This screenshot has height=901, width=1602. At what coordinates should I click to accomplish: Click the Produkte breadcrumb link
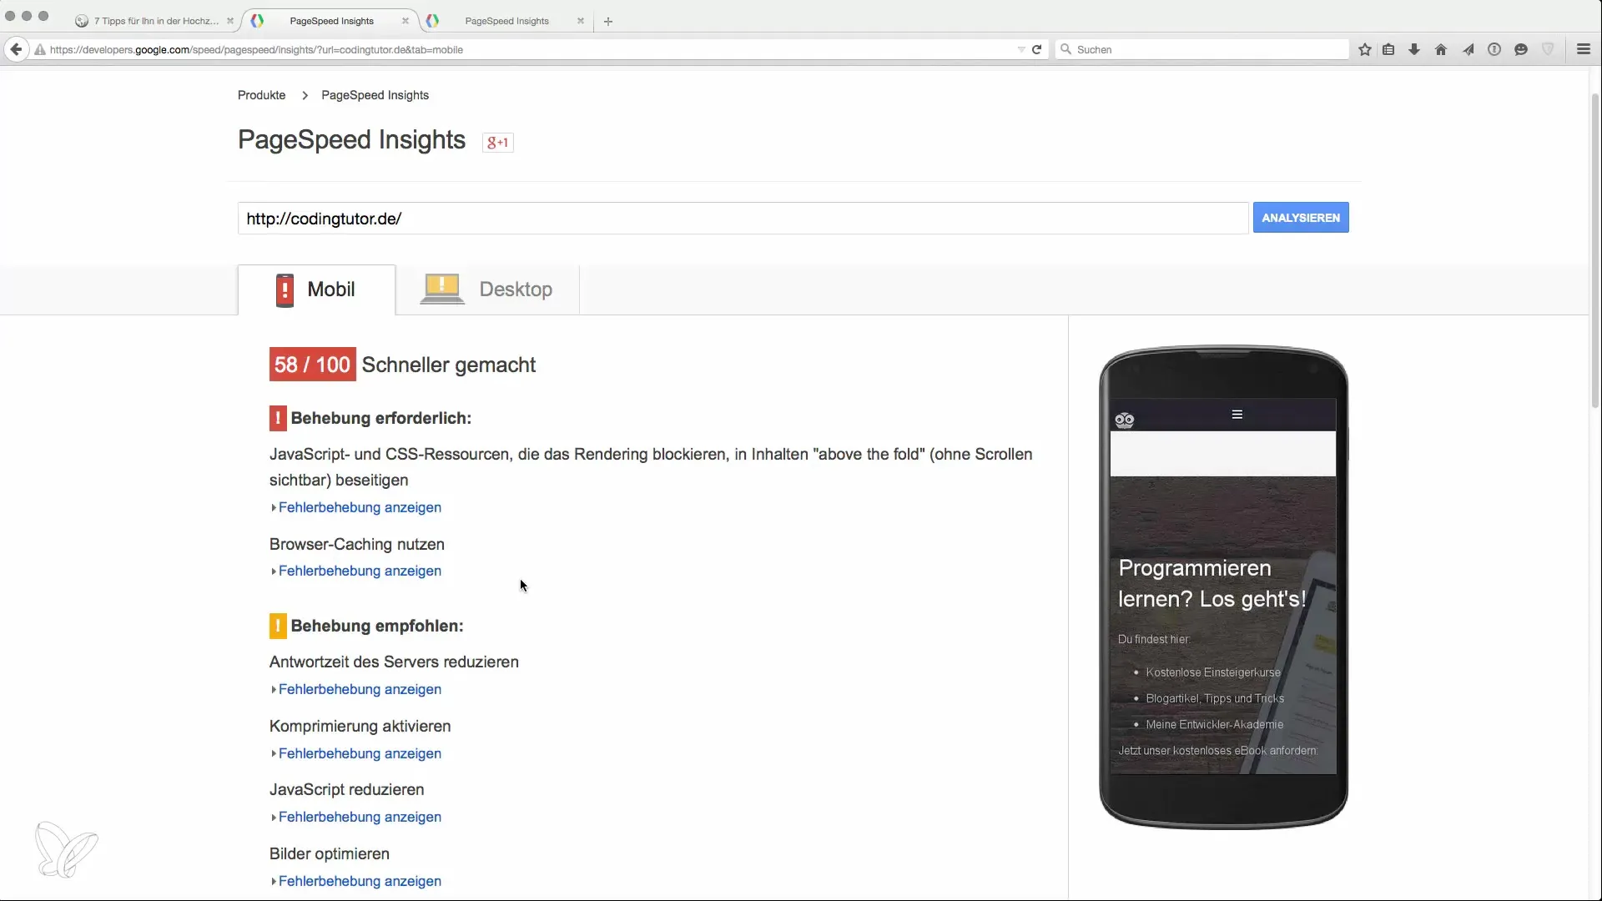(261, 95)
